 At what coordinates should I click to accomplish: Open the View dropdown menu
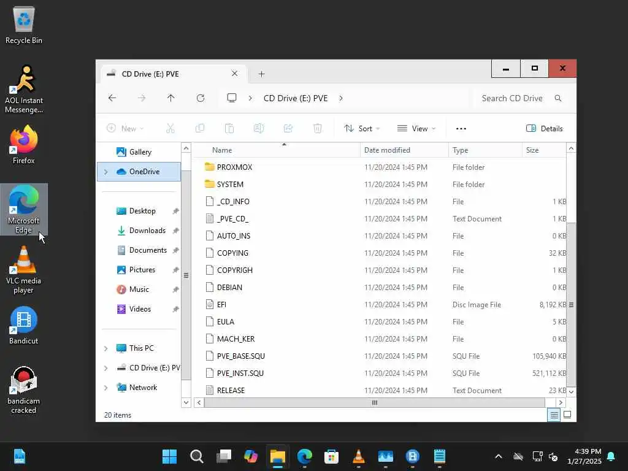(416, 128)
